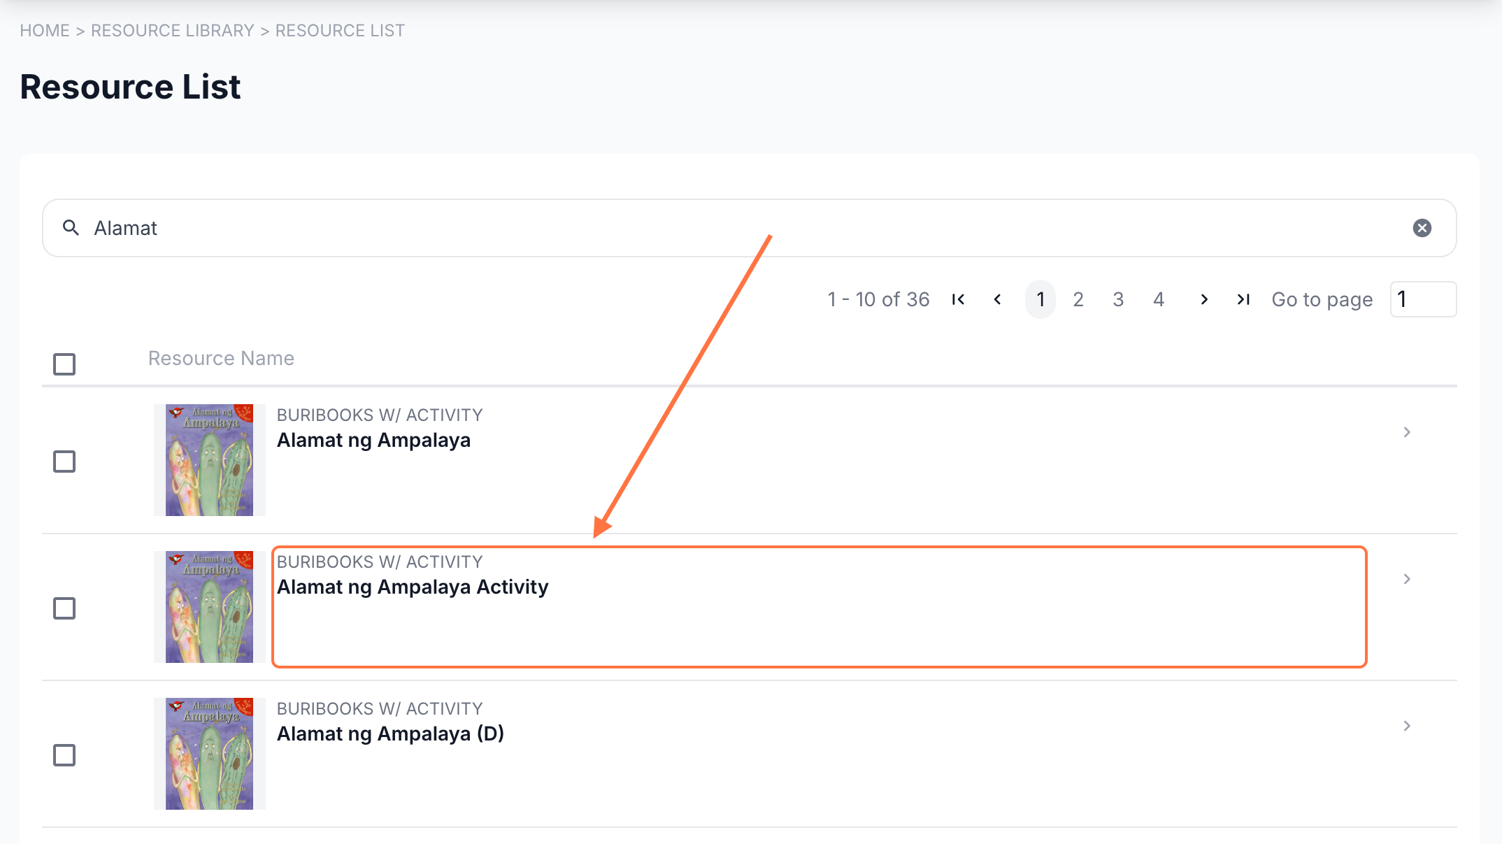1502x844 pixels.
Task: Jump to first page of results
Action: point(958,299)
